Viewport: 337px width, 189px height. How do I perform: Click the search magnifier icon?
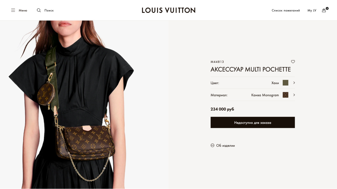point(39,10)
